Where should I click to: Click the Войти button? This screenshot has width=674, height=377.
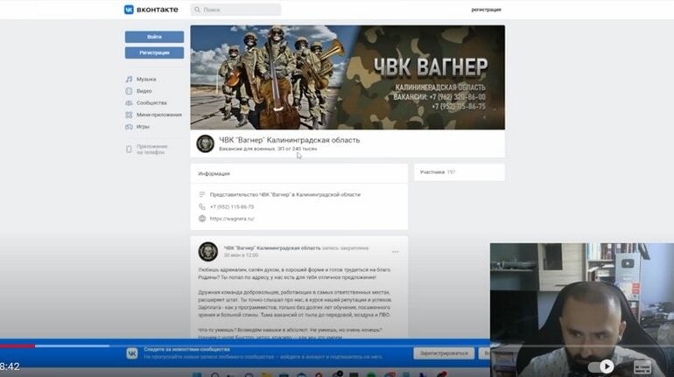(154, 37)
